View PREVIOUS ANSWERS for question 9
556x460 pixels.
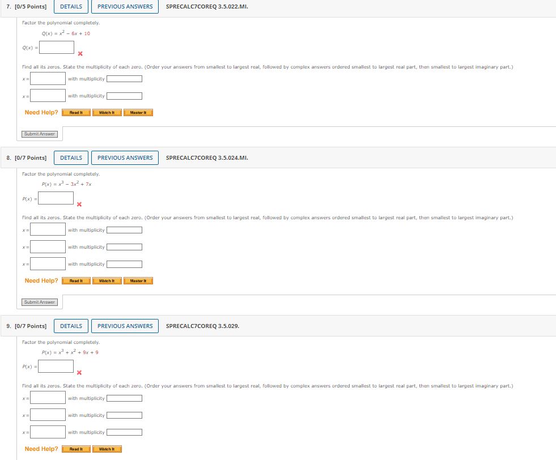point(125,326)
